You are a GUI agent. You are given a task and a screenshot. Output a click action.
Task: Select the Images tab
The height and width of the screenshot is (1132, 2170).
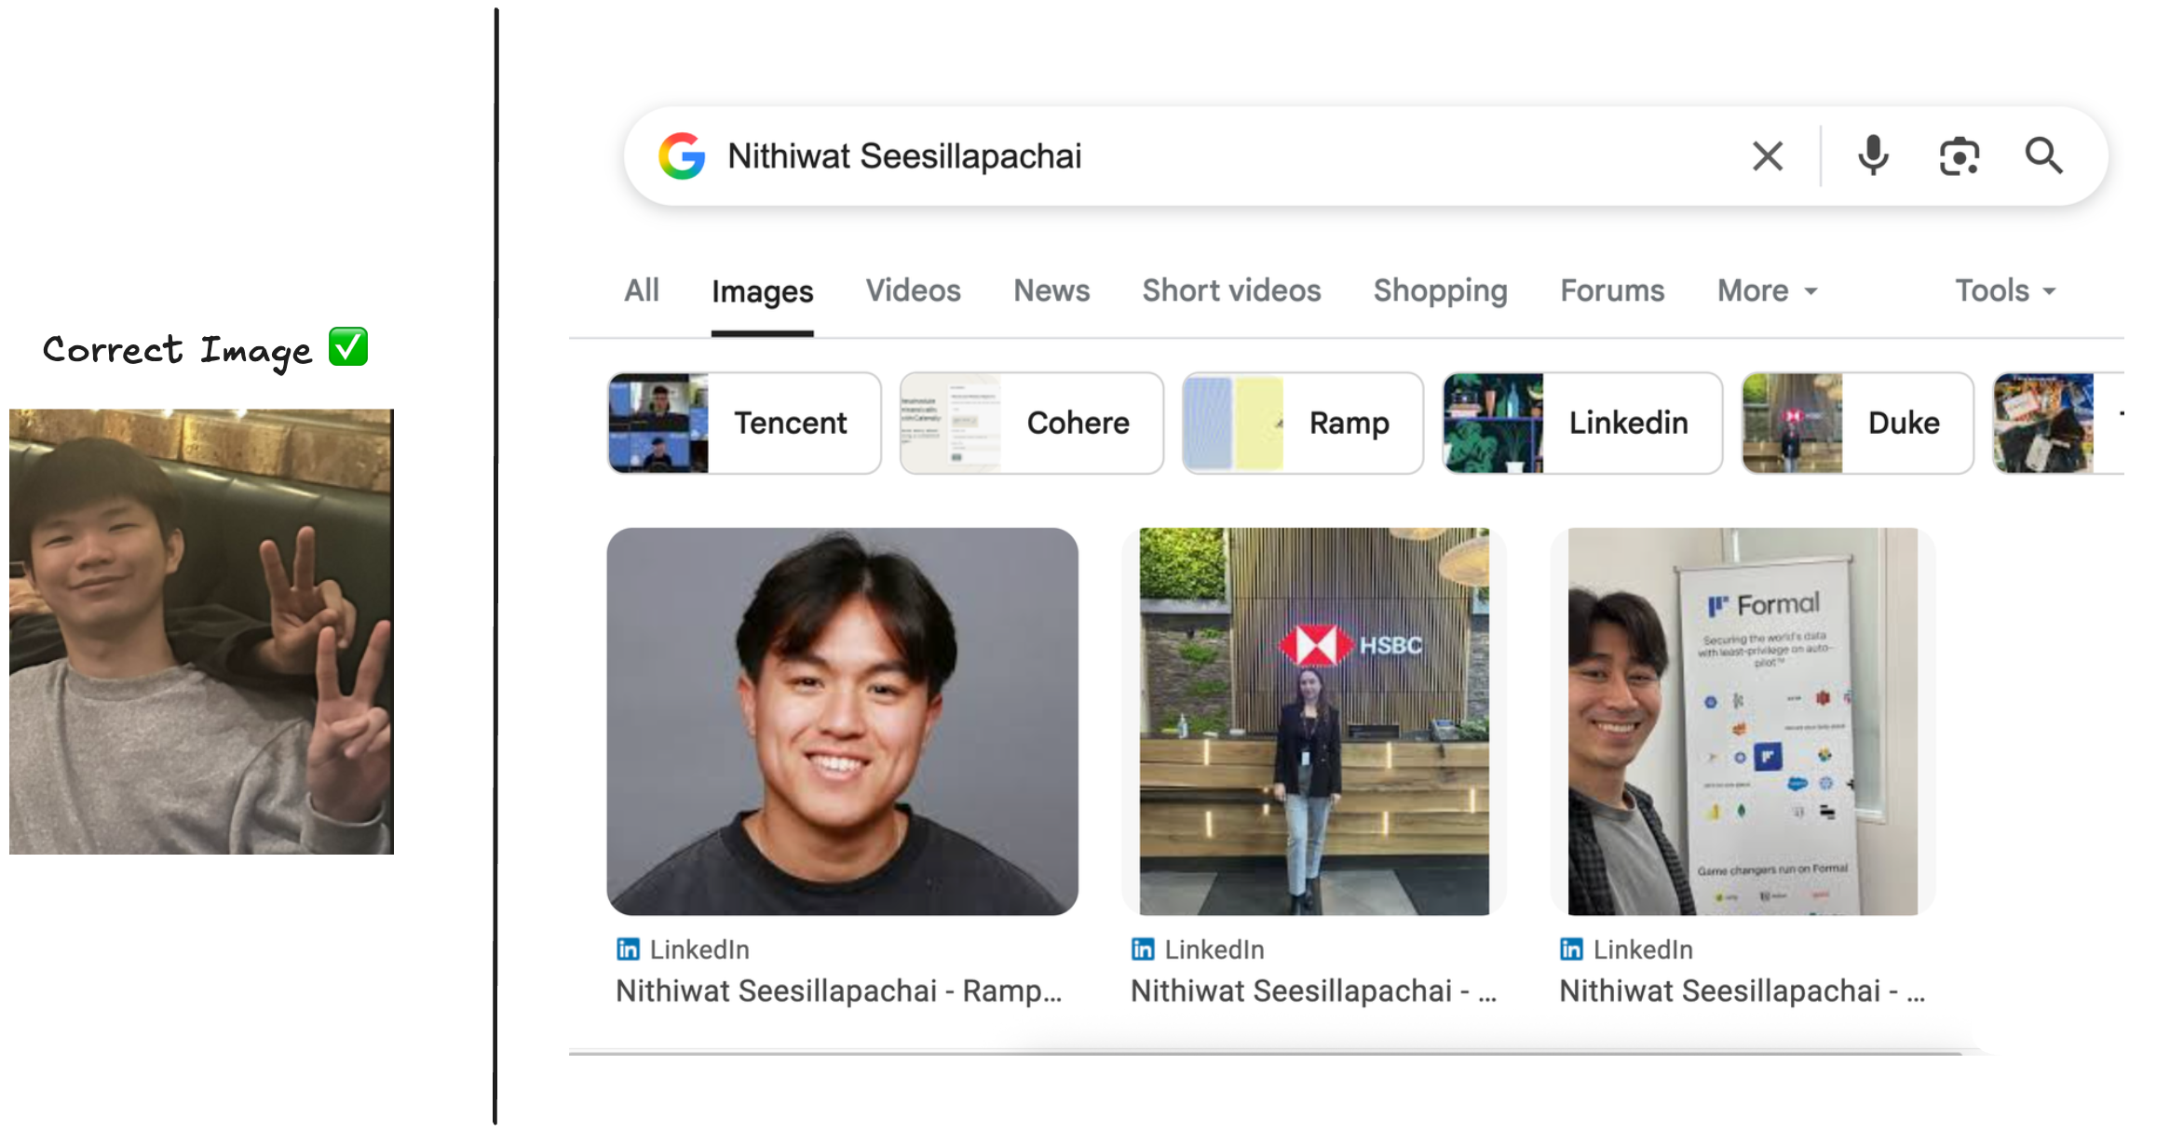pyautogui.click(x=762, y=292)
